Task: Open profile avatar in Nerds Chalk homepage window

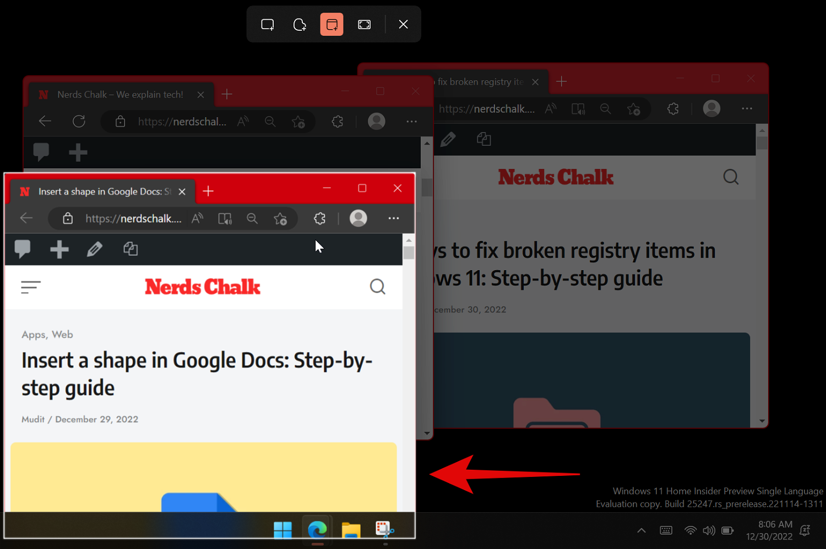Action: tap(377, 121)
